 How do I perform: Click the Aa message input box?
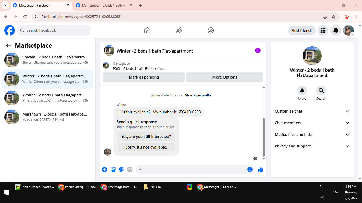tap(191, 169)
